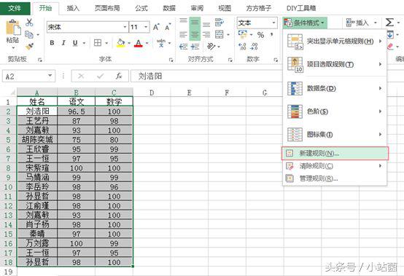Decrease the indent
The height and width of the screenshot is (276, 404).
click(183, 47)
